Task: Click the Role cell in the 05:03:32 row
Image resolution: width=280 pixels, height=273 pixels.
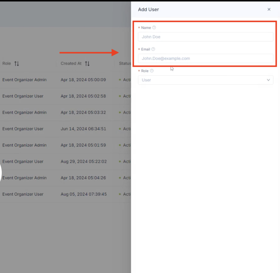Action: coord(24,112)
